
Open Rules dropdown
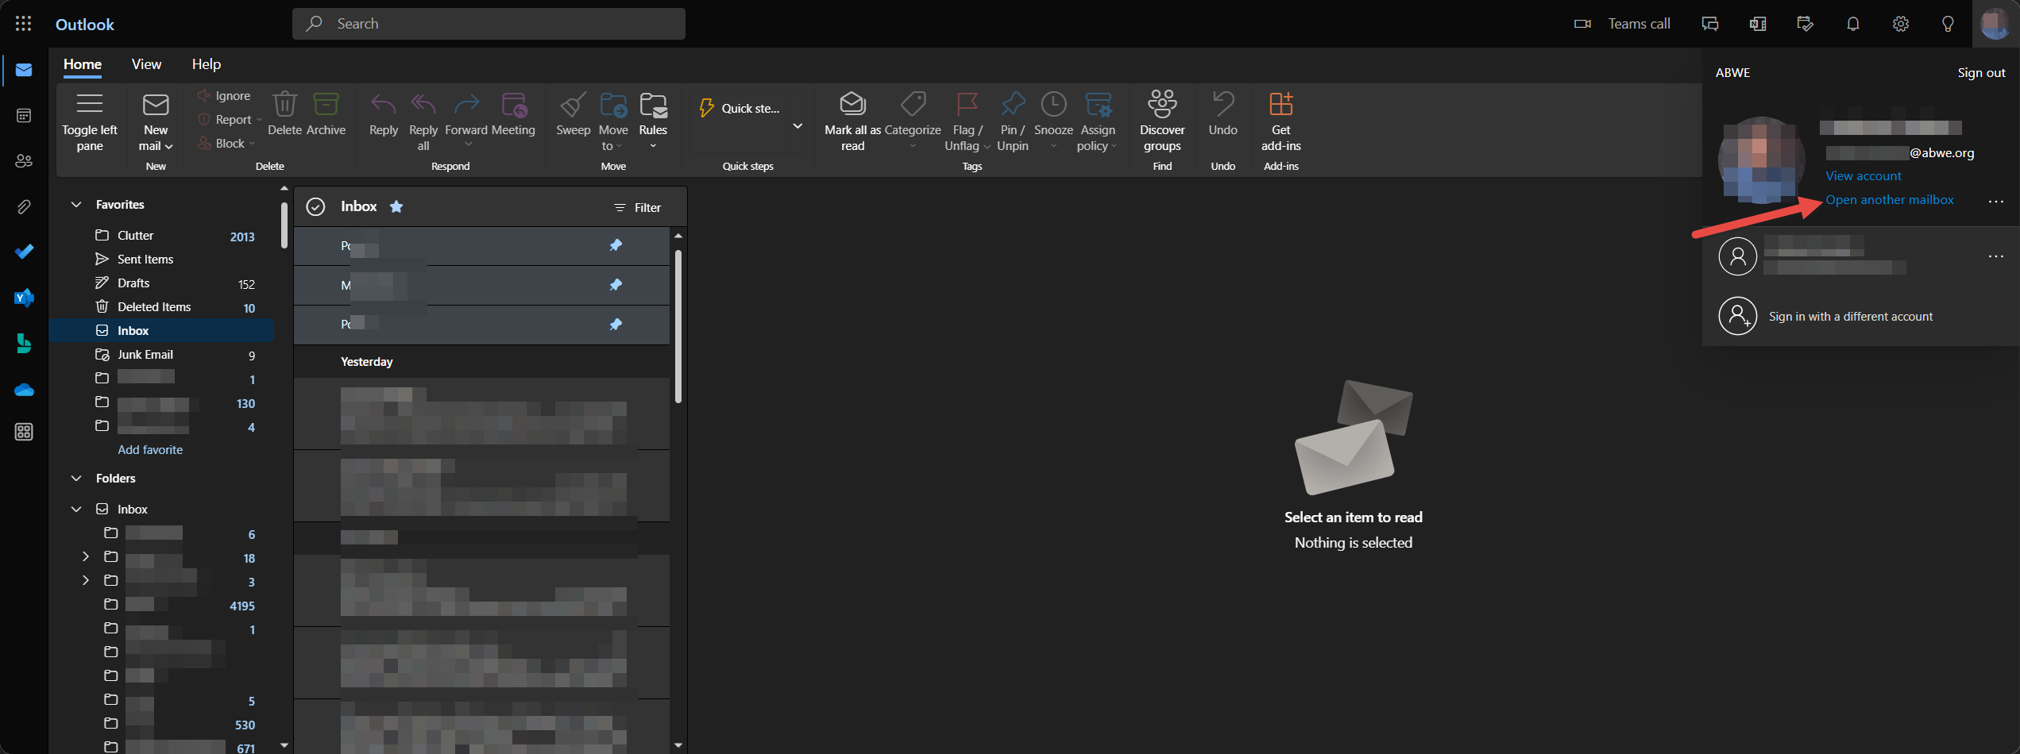coord(653,146)
